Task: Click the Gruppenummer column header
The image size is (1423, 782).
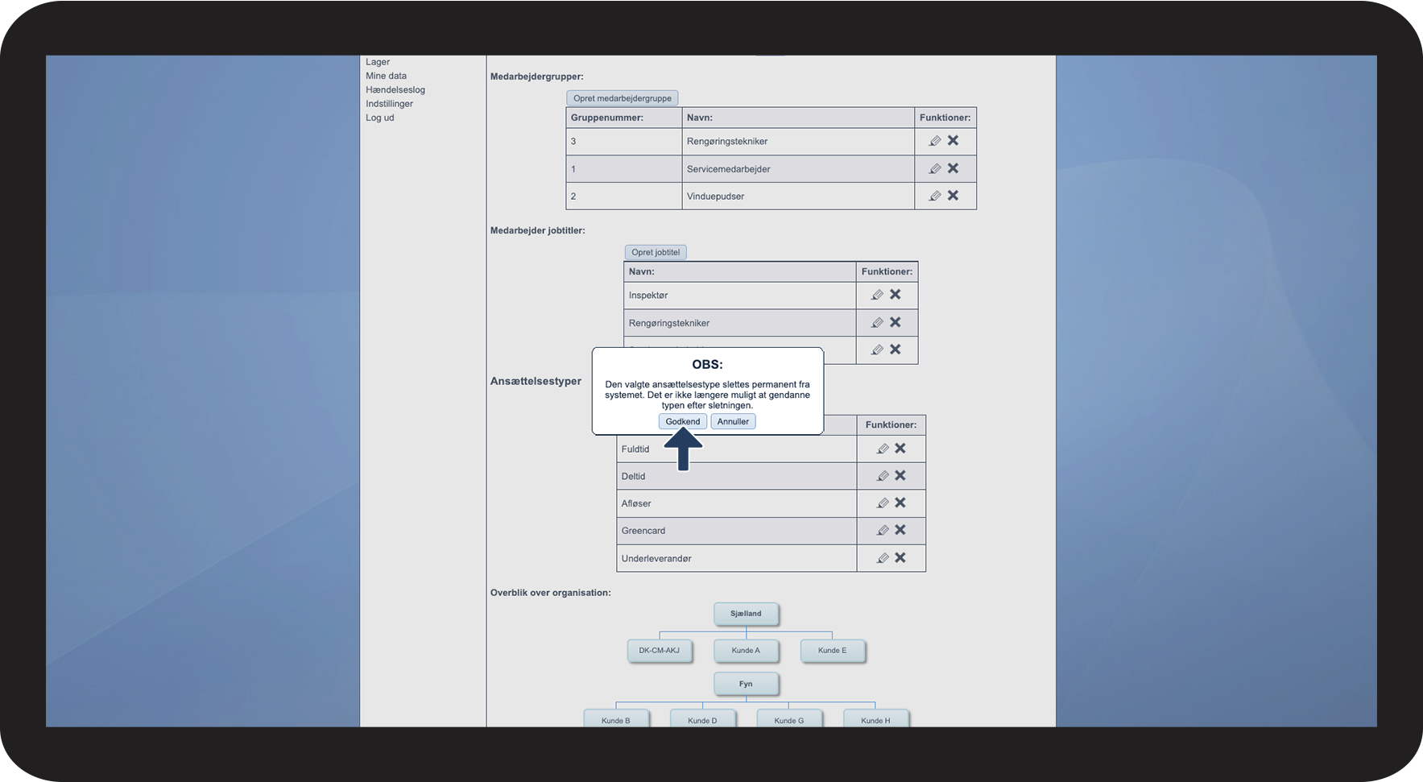Action: pyautogui.click(x=624, y=118)
